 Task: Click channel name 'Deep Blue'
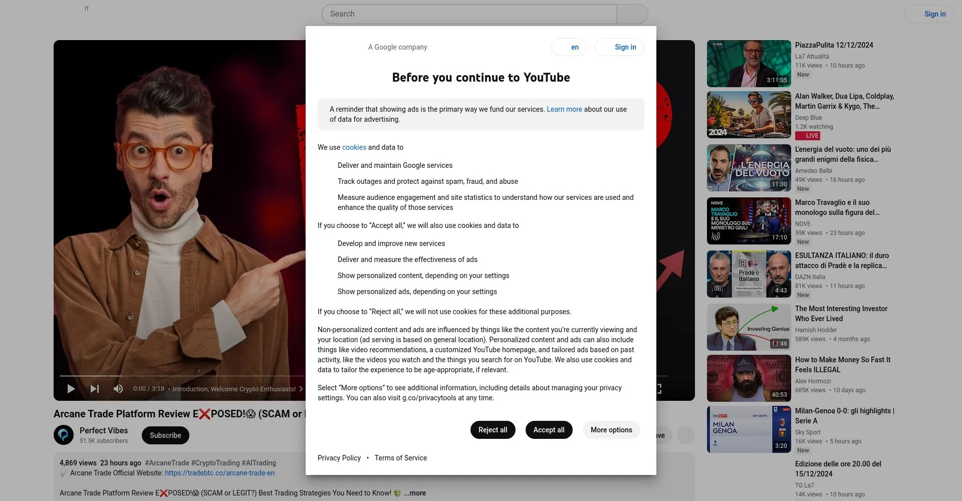point(808,118)
